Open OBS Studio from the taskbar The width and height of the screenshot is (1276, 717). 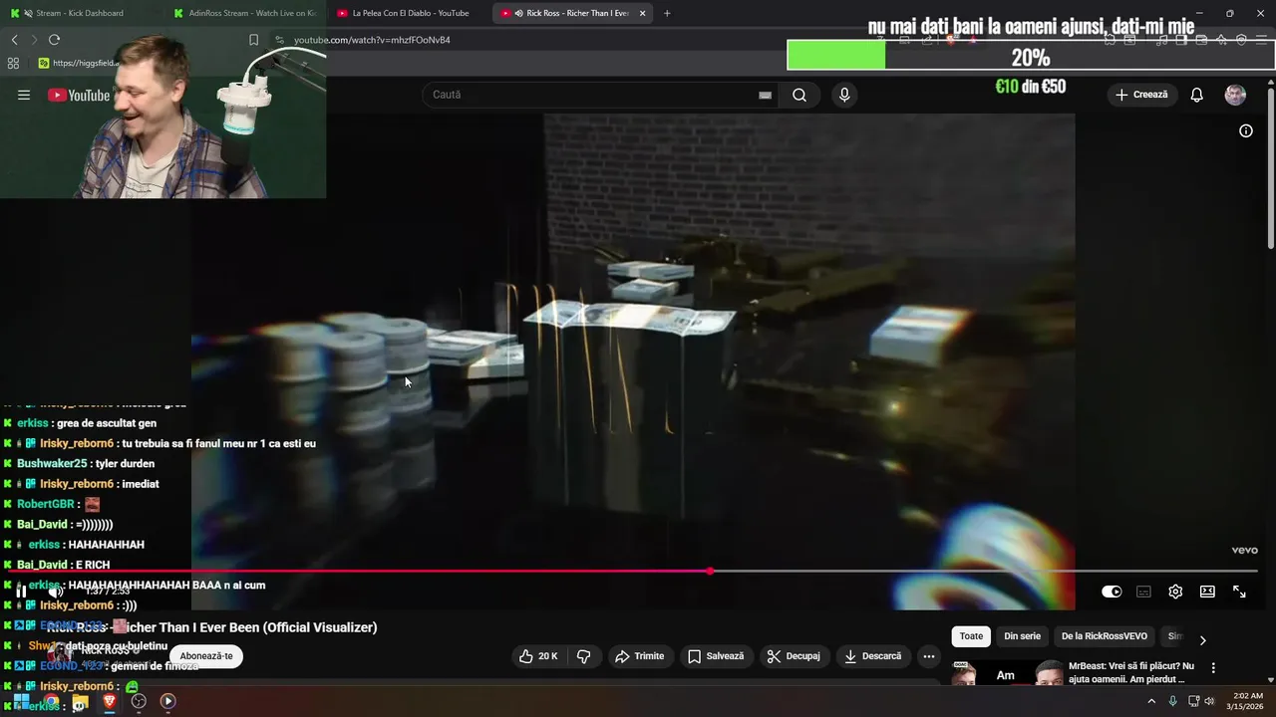[139, 701]
